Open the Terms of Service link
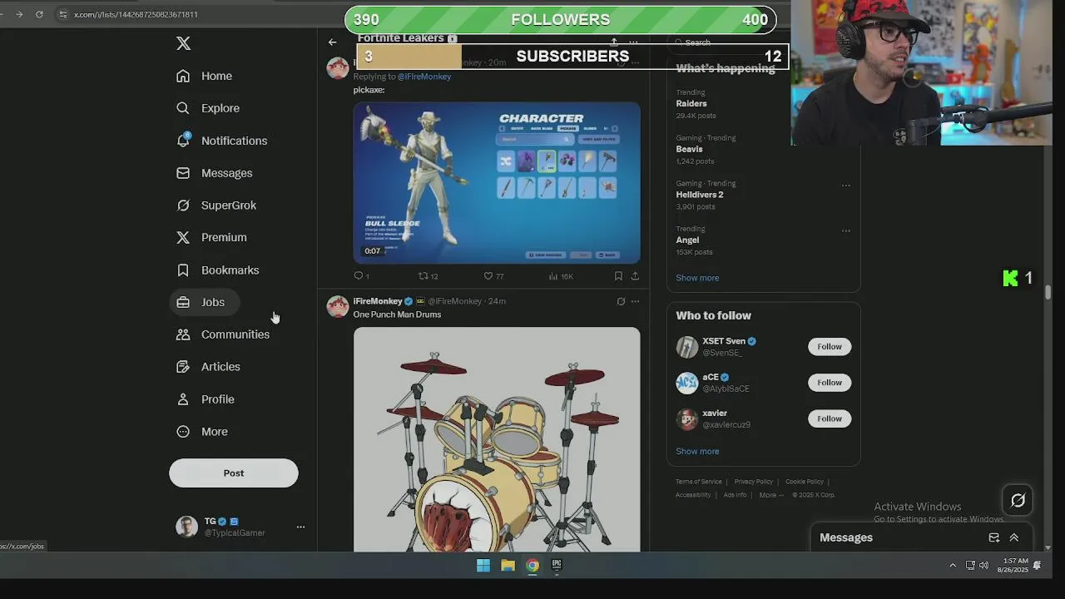The width and height of the screenshot is (1065, 599). pyautogui.click(x=699, y=482)
